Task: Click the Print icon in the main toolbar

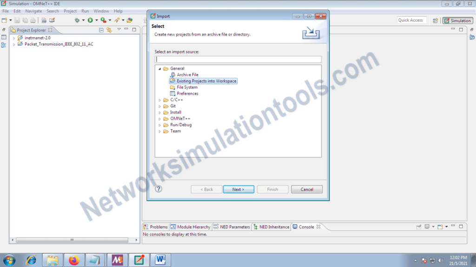Action: coord(33,20)
